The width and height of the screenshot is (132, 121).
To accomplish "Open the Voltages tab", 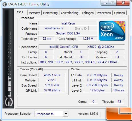I will [x=88, y=13].
